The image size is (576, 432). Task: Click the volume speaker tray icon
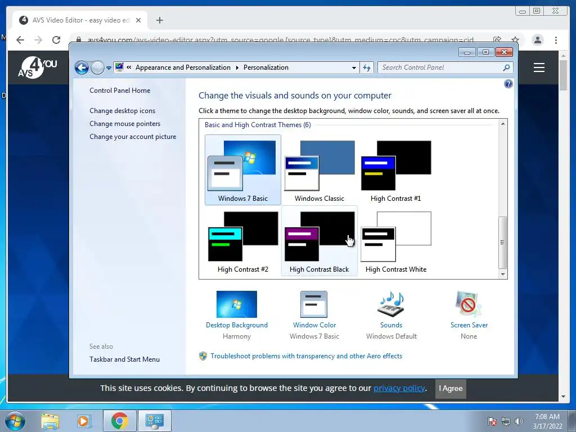click(519, 421)
